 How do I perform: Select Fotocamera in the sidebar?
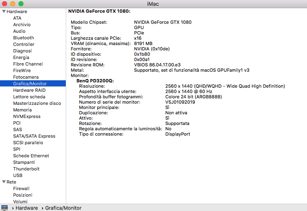pyautogui.click(x=26, y=77)
